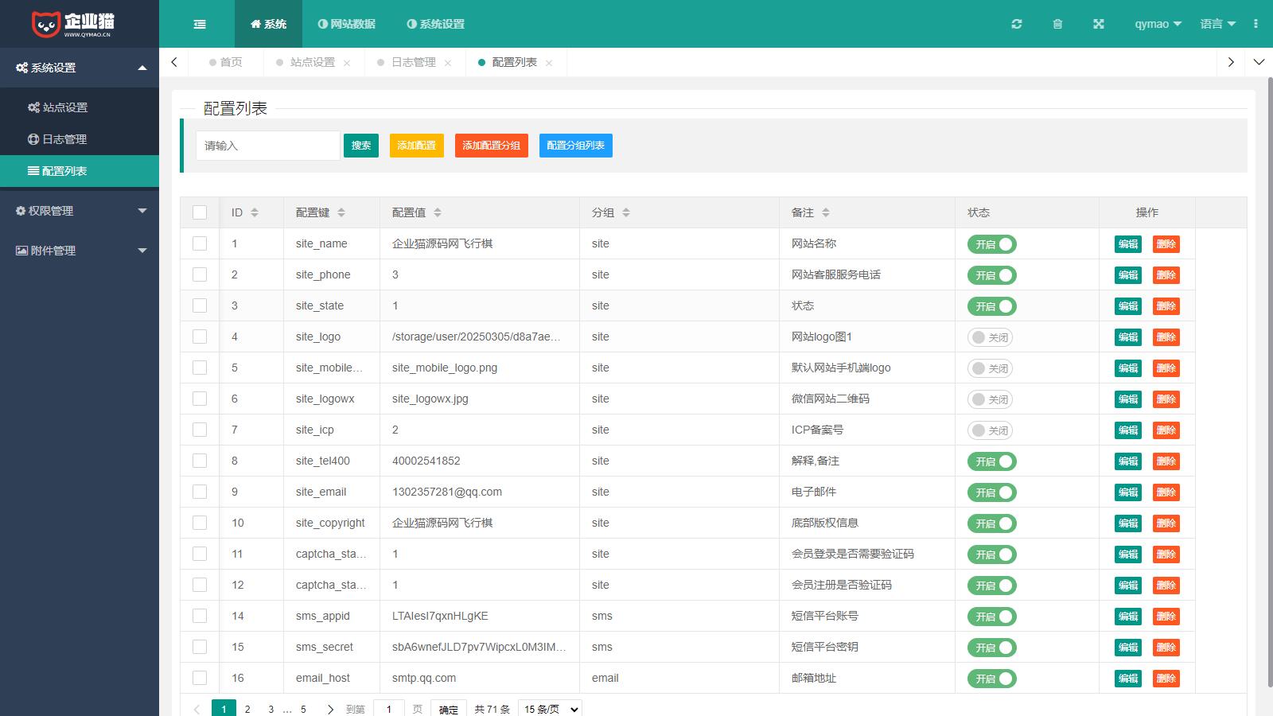This screenshot has width=1273, height=716.
Task: Expand the 权限管理 sidebar menu
Action: (x=80, y=211)
